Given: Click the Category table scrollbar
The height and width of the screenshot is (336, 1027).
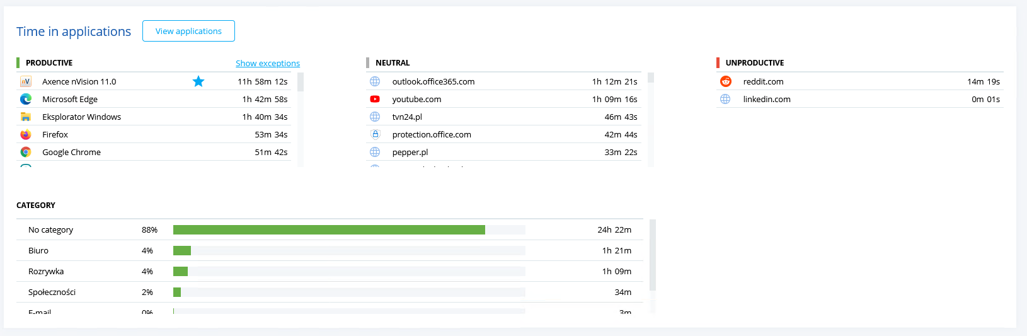Looking at the screenshot, I should (653, 255).
